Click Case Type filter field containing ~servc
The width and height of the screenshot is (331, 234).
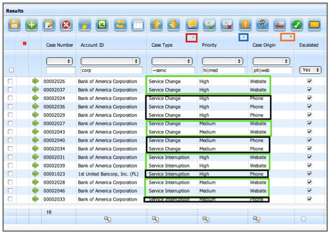pyautogui.click(x=173, y=70)
